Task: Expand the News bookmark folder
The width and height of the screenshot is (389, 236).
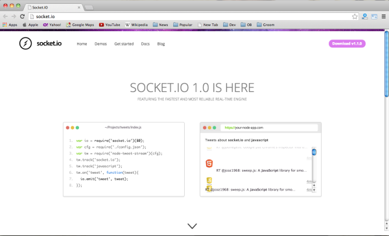Action: click(x=161, y=25)
